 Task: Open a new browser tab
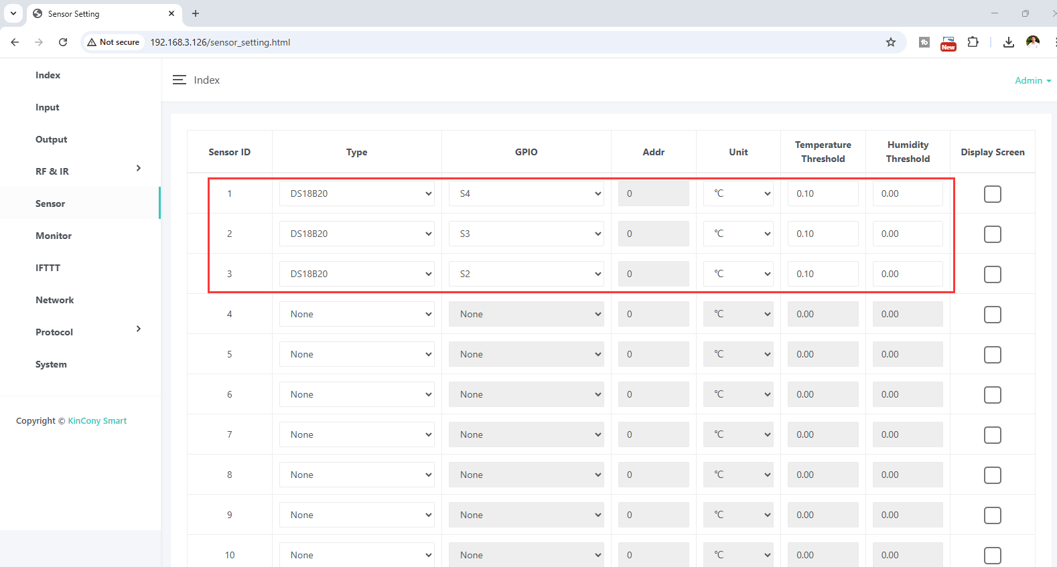point(196,13)
